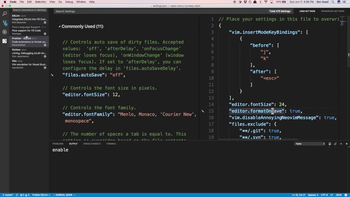Click JSON language mode in status bar
The image size is (350, 197).
(339, 195)
